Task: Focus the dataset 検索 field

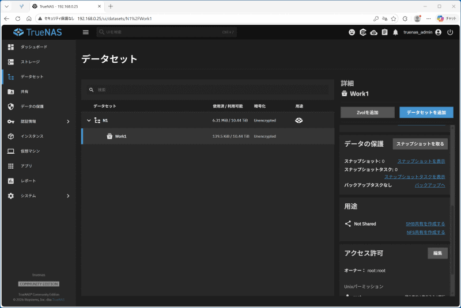Action: [x=208, y=90]
